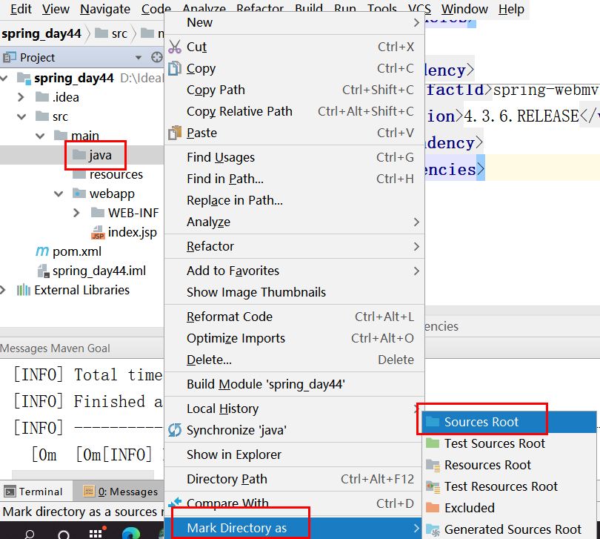Image resolution: width=600 pixels, height=539 pixels.
Task: Open the Refactor submenu in context menu
Action: pos(294,246)
